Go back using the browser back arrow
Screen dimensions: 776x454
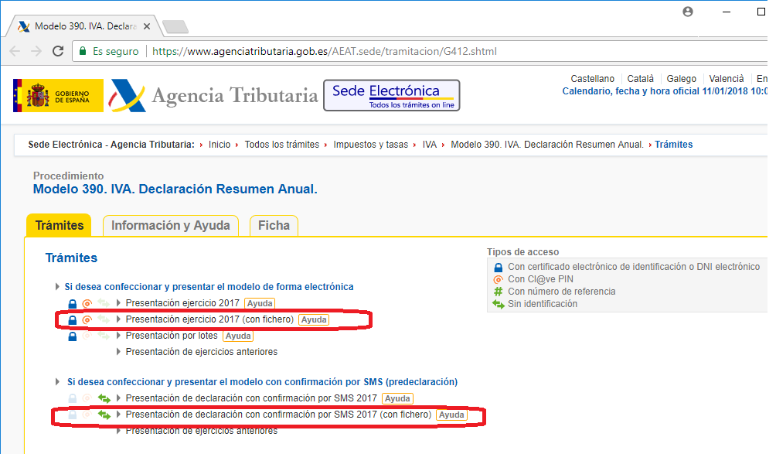point(15,51)
